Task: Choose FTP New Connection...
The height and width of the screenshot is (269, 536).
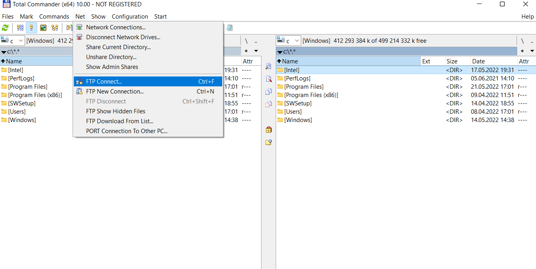Action: pyautogui.click(x=148, y=92)
